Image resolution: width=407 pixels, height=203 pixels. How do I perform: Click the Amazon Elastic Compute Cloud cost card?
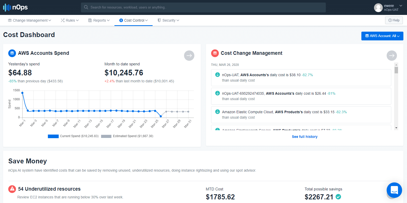pos(301,114)
